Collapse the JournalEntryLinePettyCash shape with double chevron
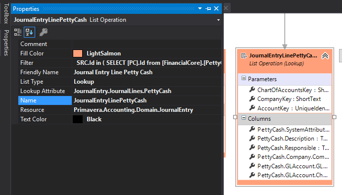The height and width of the screenshot is (195, 342). [x=325, y=56]
